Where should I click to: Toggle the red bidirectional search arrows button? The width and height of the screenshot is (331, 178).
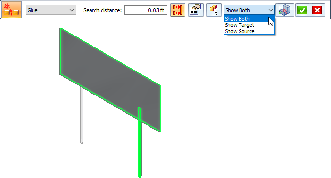click(x=178, y=10)
